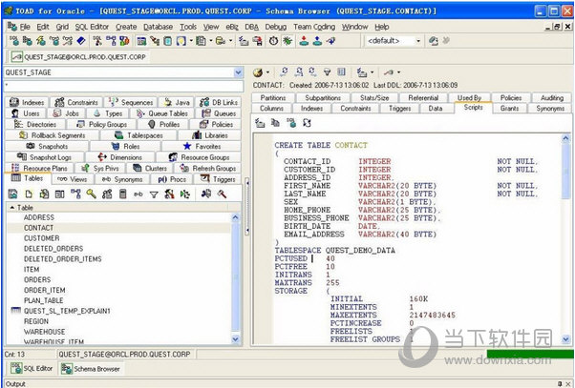Viewport: 575px width, 388px height.
Task: Click the script pane scrollbar up arrow
Action: point(565,138)
